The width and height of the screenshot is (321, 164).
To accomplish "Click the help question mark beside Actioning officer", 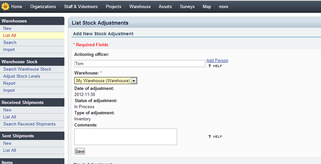I will tap(210, 66).
